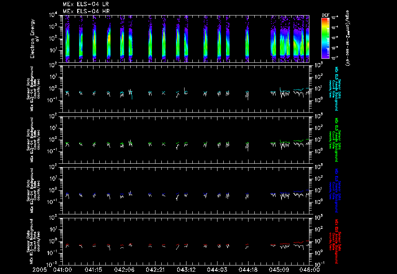This screenshot has height=274, width=397.
Task: Click the 'MEx ELS-04 HR' plot title
Action: [86, 11]
